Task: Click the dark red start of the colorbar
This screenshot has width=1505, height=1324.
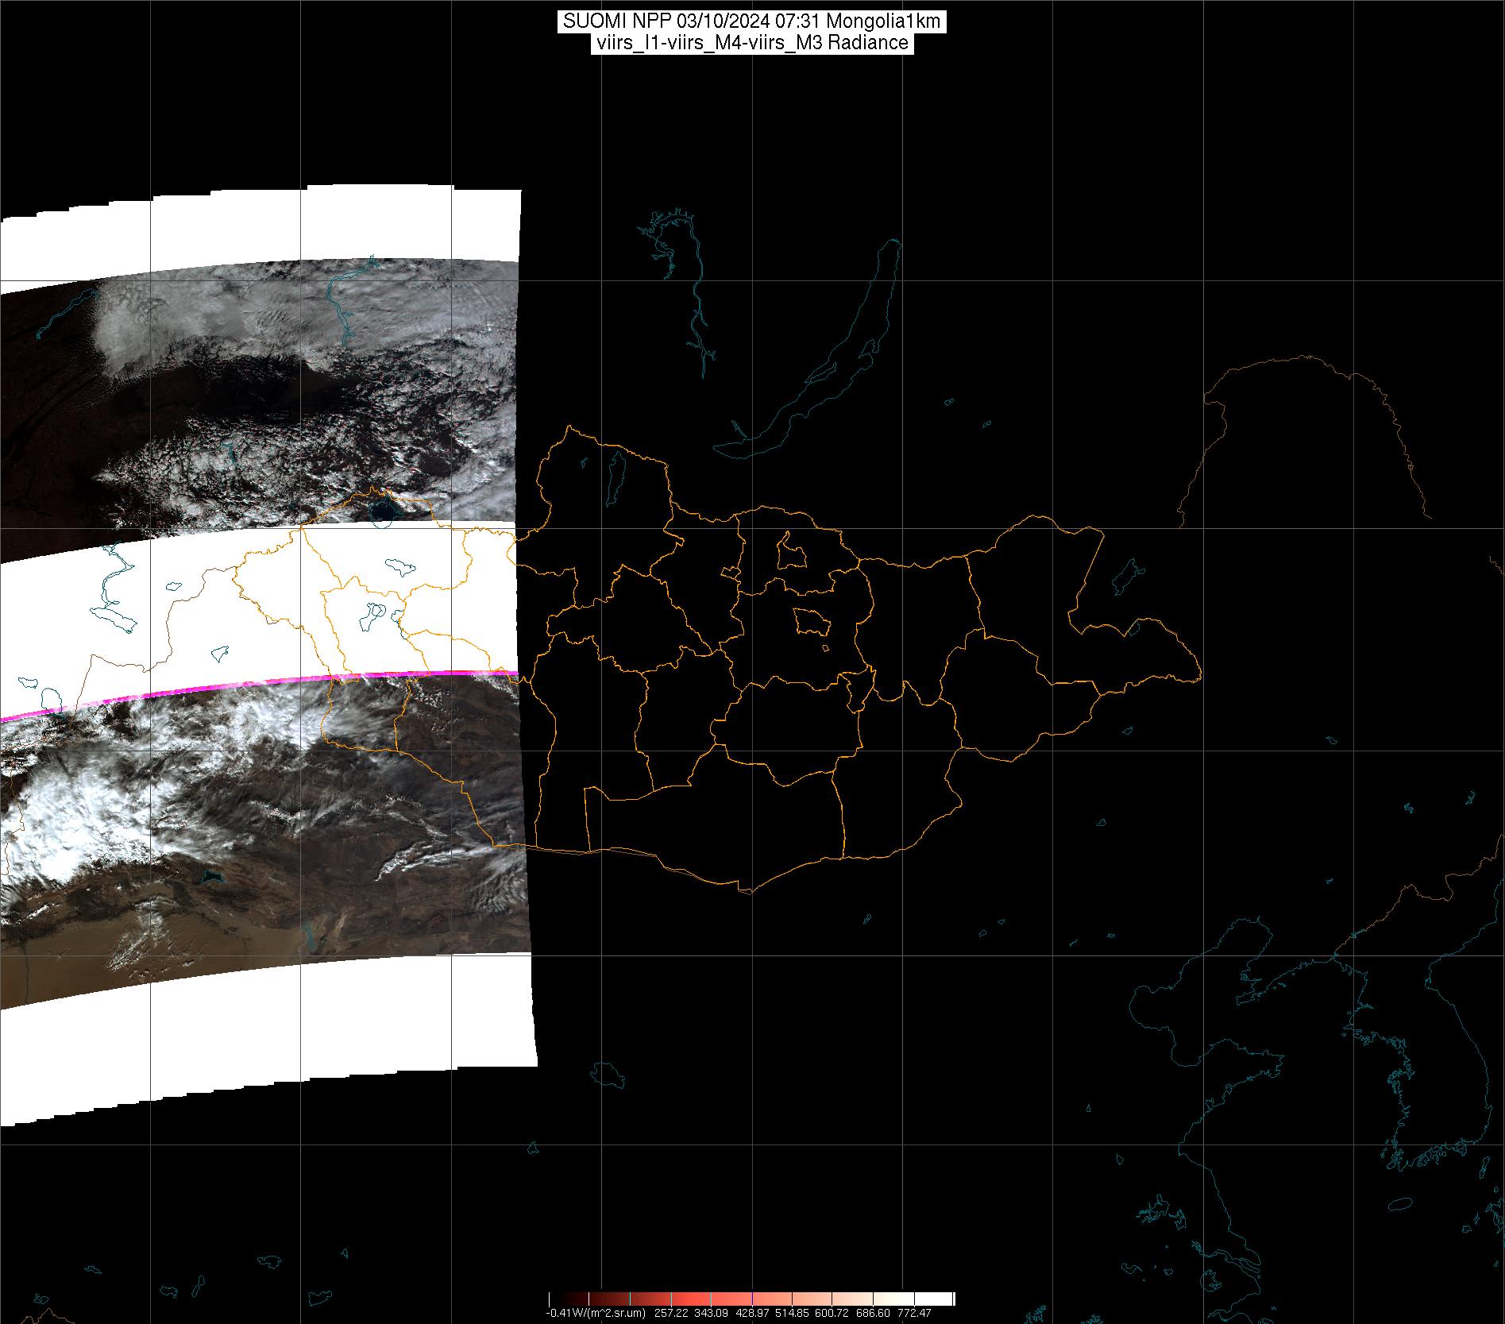Action: click(556, 1299)
